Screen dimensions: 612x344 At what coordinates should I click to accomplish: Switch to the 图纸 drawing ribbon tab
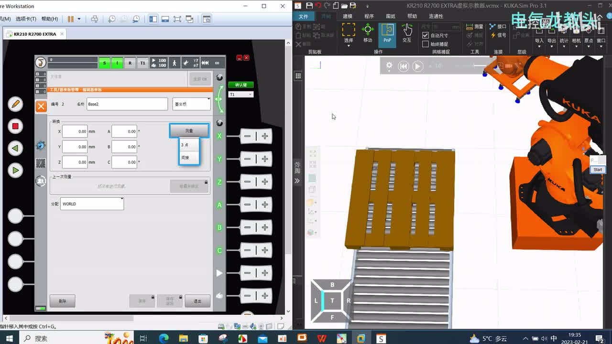tap(391, 16)
